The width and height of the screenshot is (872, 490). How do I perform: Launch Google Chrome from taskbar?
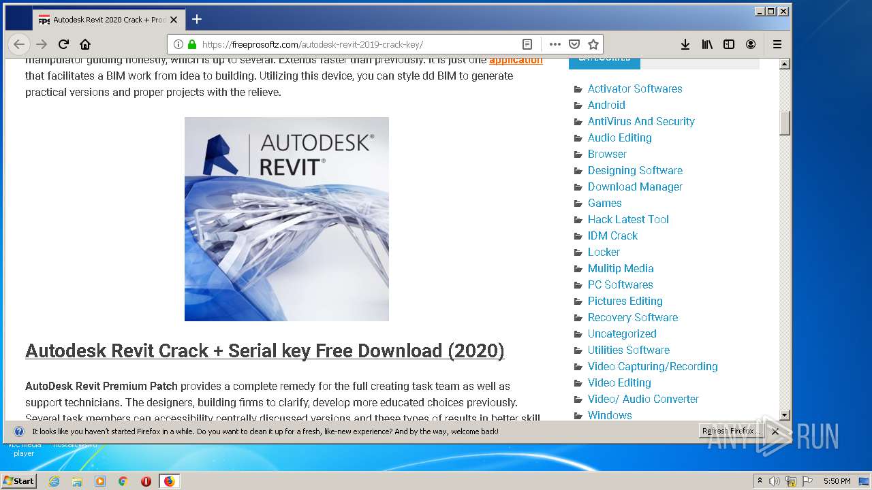coord(123,481)
